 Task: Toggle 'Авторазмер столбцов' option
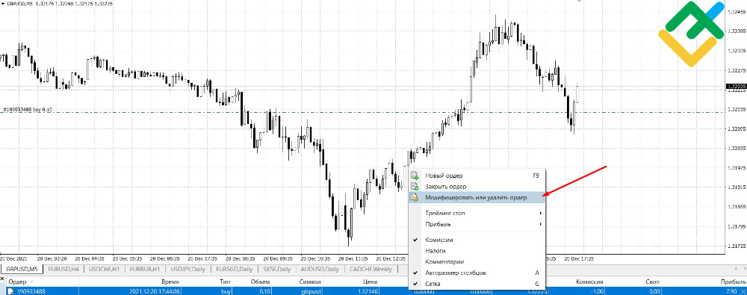coord(477,273)
